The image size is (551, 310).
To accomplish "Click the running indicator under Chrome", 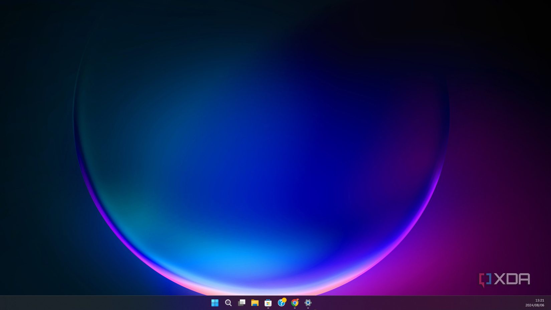I will click(x=295, y=308).
